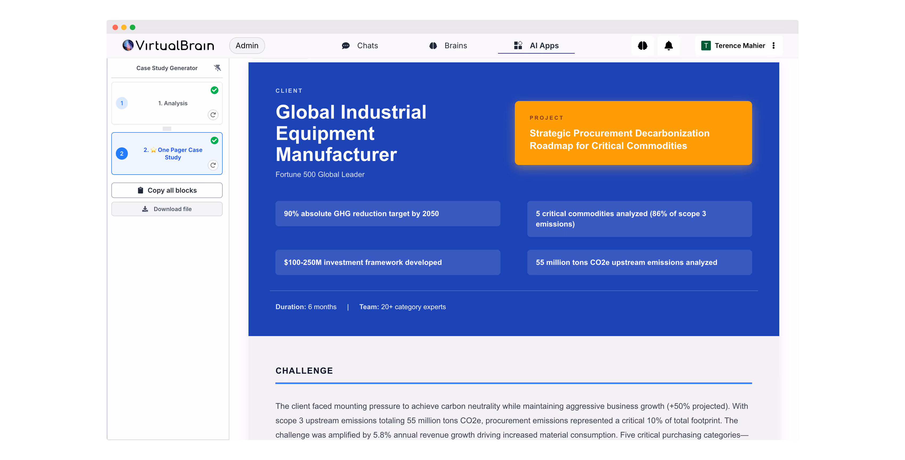The image size is (905, 460).
Task: Click the VirtualBrain logo
Action: (x=168, y=45)
